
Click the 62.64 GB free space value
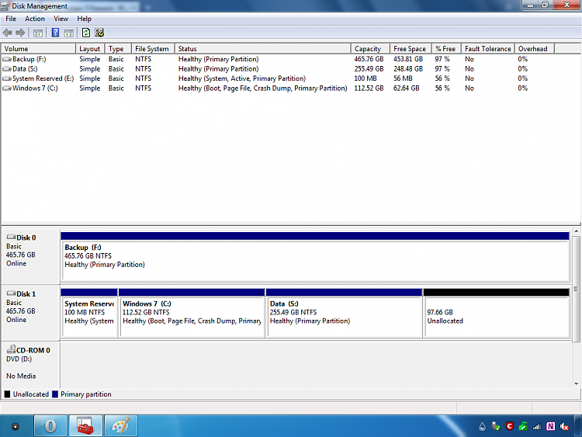click(407, 88)
